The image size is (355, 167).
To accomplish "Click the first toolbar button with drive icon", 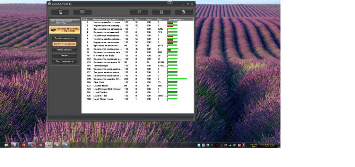I will tap(60, 12).
